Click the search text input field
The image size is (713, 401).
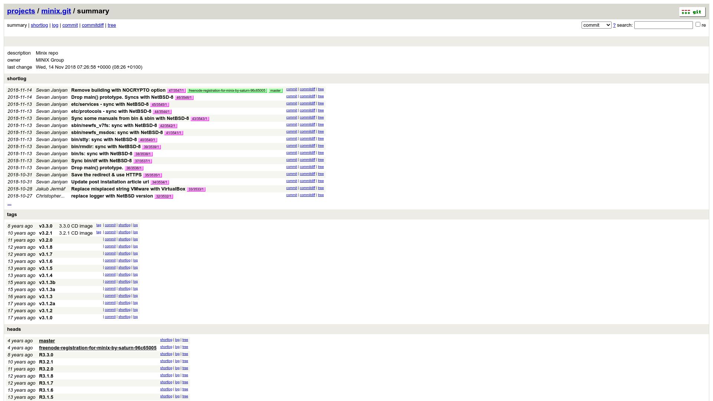coord(663,25)
